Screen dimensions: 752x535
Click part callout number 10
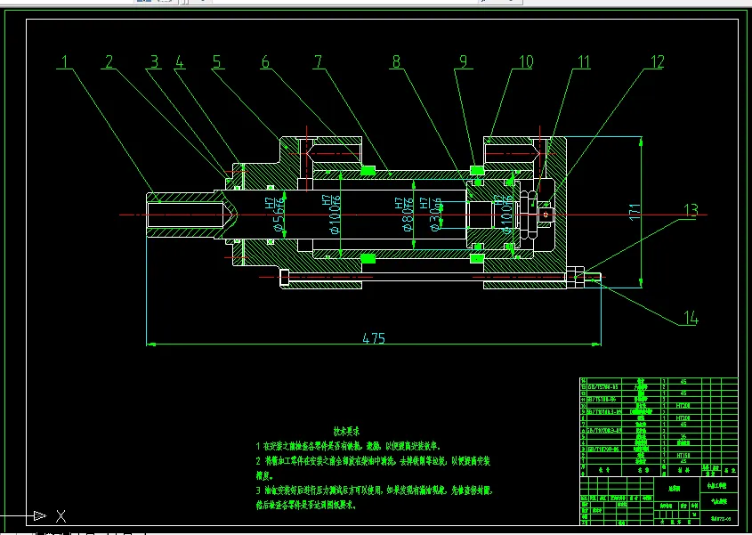(526, 62)
